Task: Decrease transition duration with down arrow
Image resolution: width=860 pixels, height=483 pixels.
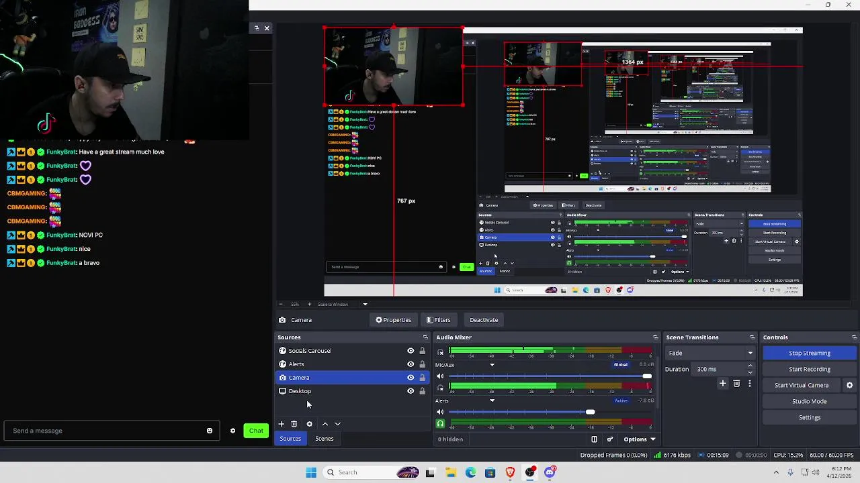Action: [x=750, y=372]
